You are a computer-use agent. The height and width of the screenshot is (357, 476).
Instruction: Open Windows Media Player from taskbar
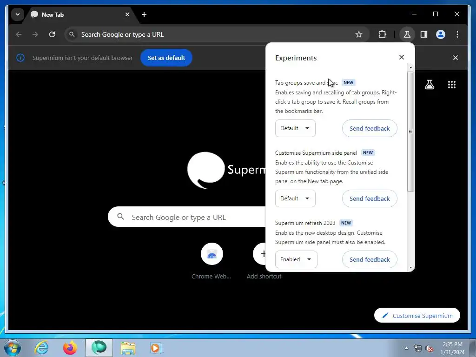pyautogui.click(x=156, y=348)
